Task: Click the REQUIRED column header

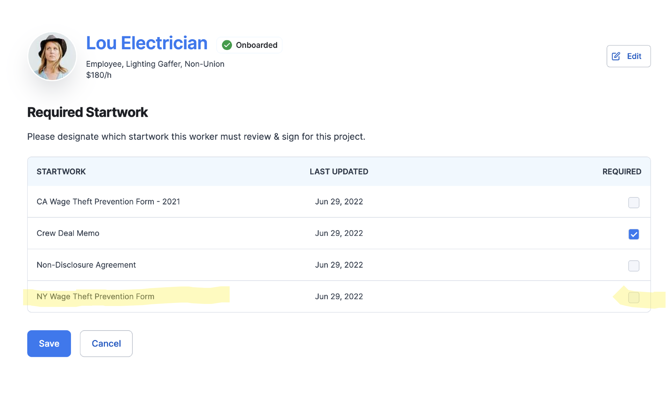Action: [x=621, y=172]
